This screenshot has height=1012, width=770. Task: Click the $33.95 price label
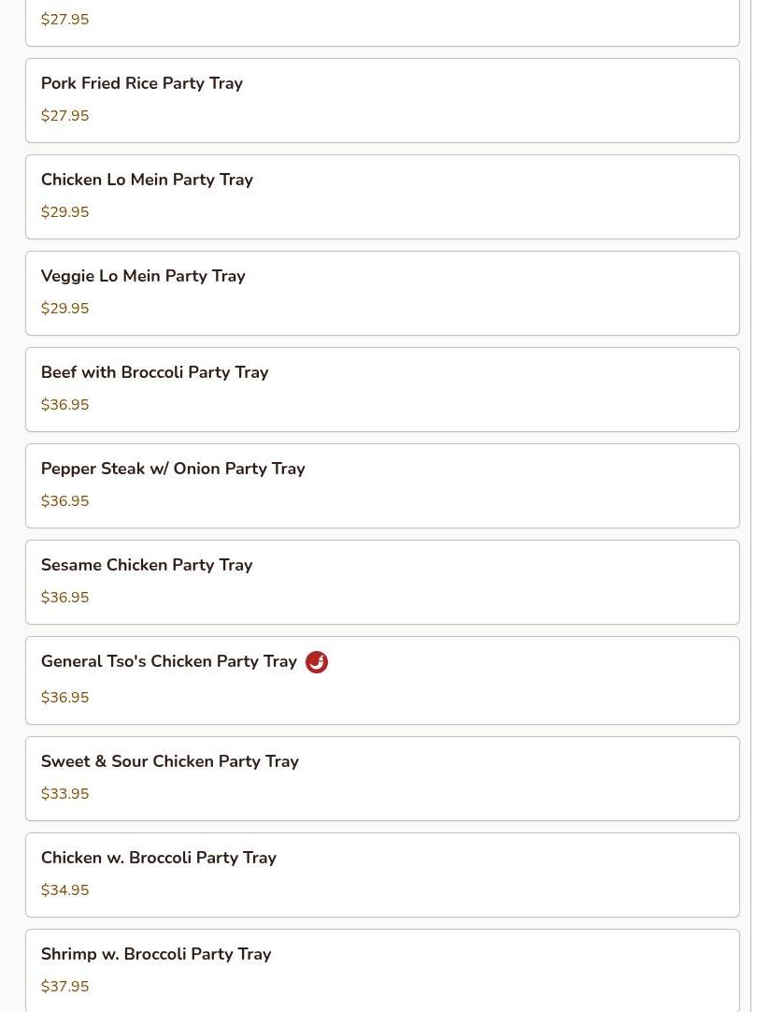coord(65,794)
